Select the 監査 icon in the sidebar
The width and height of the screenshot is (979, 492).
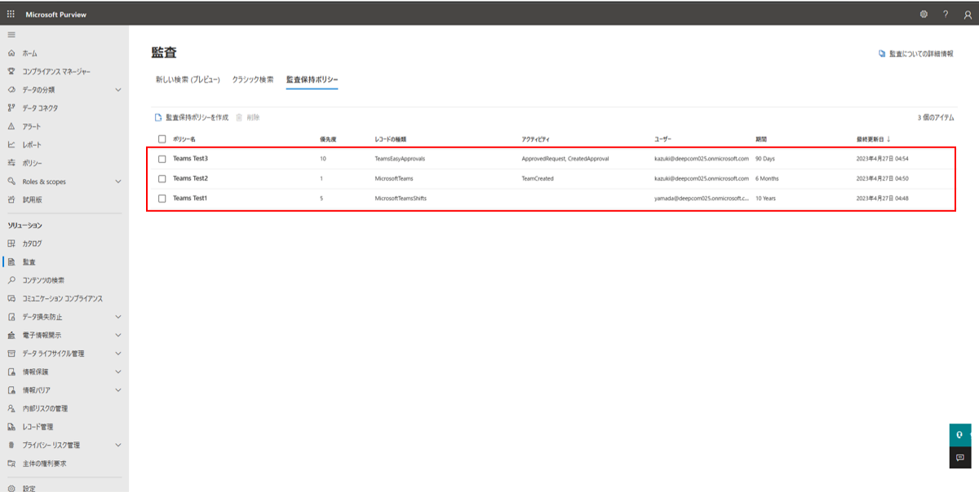pyautogui.click(x=11, y=262)
